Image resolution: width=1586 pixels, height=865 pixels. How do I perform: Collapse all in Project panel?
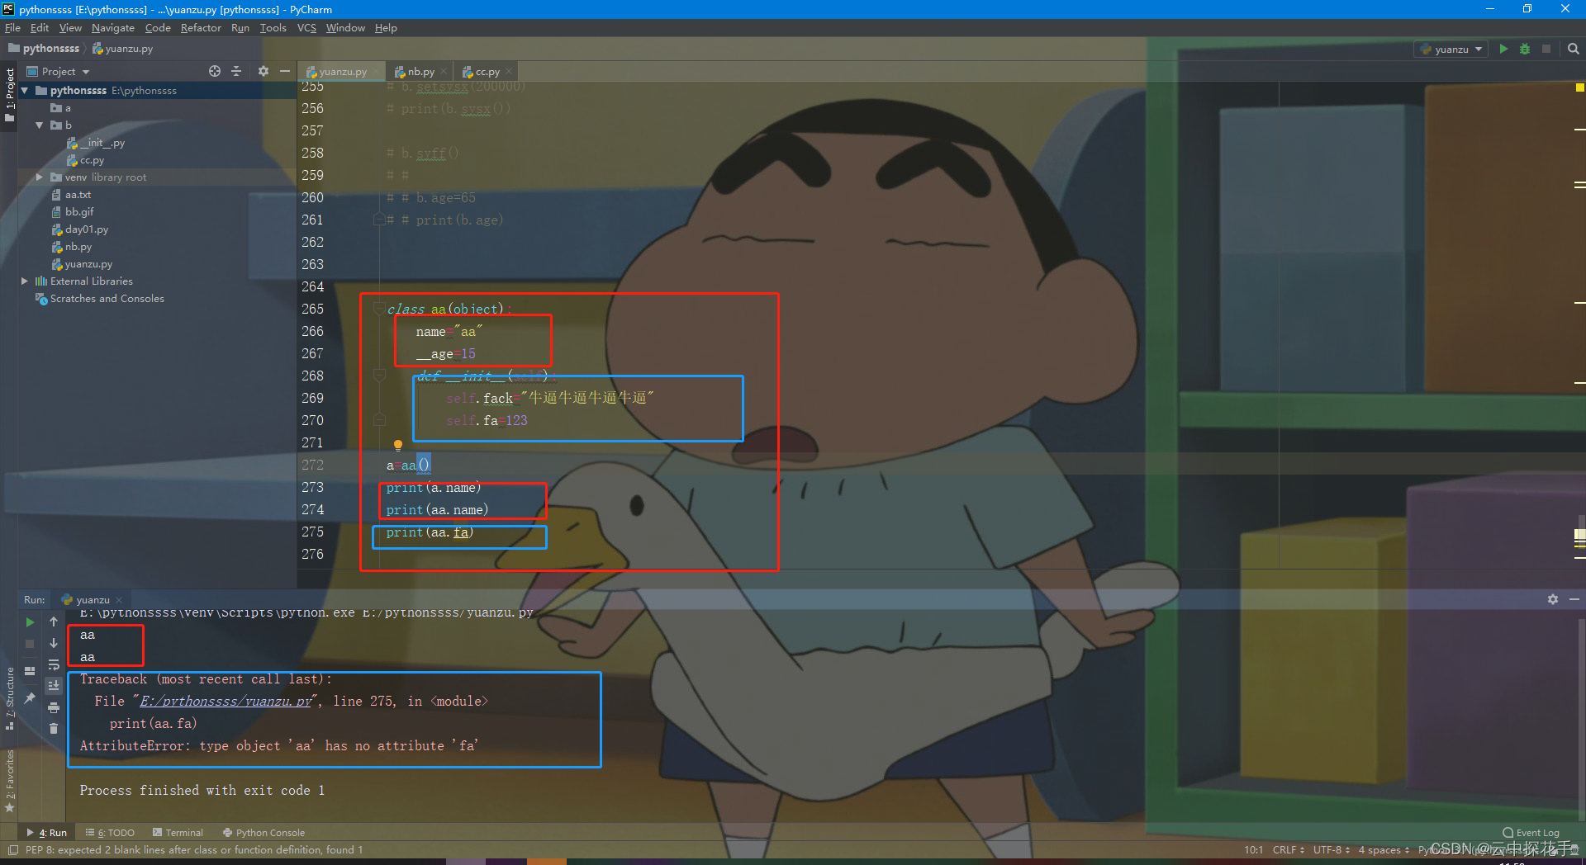click(x=236, y=71)
